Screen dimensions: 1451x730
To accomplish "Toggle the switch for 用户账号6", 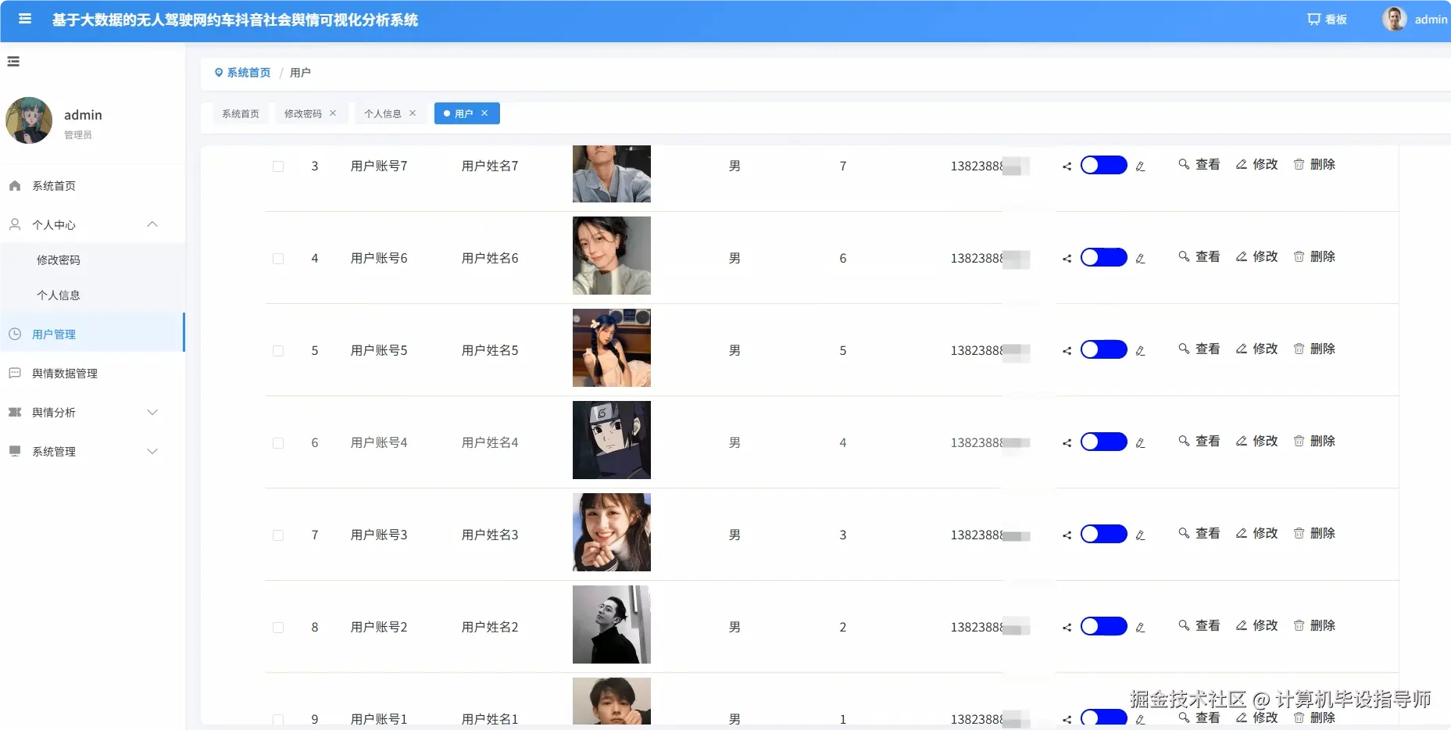I will click(x=1103, y=257).
